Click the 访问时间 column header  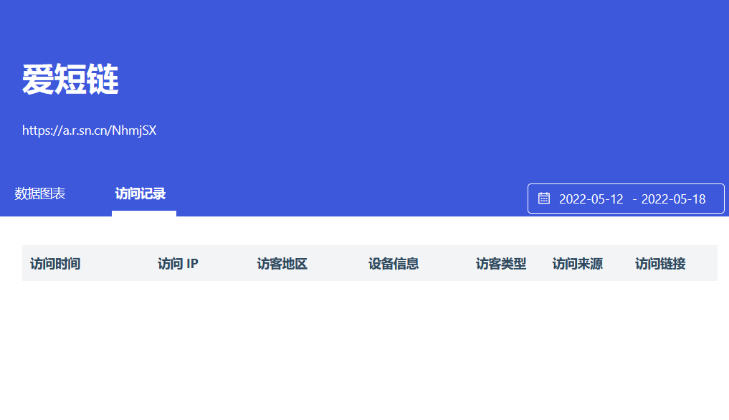pyautogui.click(x=55, y=264)
